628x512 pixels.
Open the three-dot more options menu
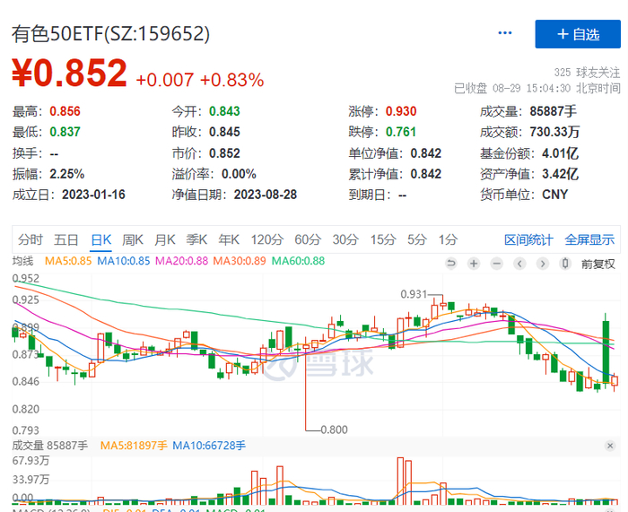tap(504, 33)
